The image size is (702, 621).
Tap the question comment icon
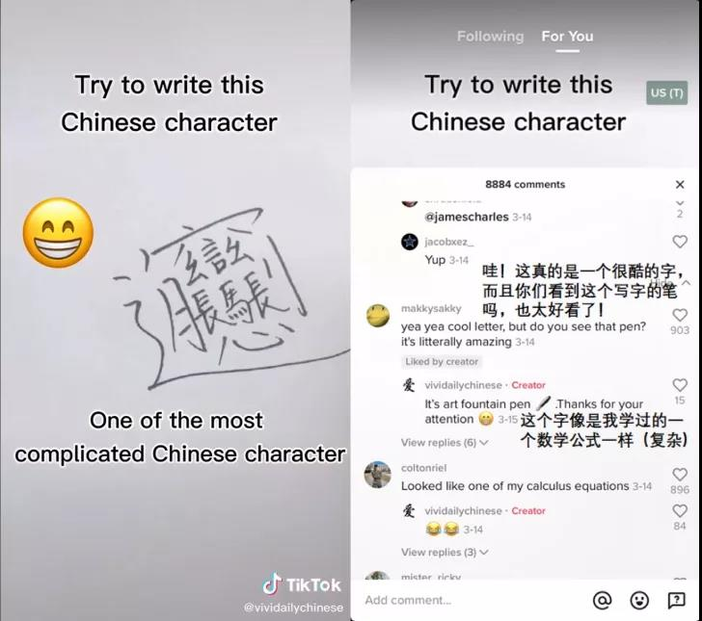(677, 600)
